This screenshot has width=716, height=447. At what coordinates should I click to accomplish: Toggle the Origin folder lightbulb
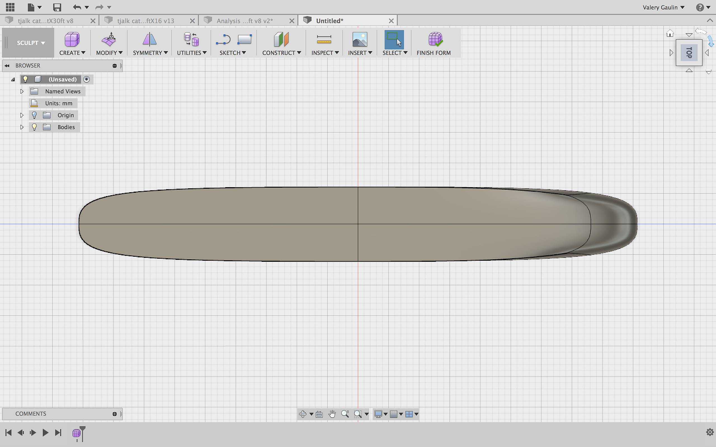pos(34,115)
